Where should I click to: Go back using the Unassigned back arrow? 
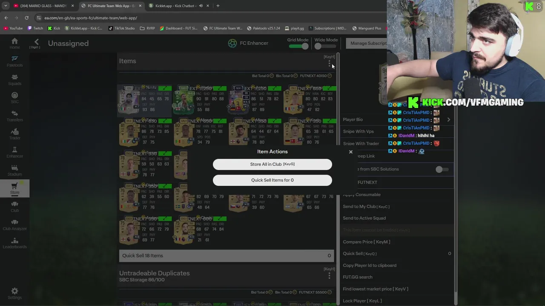coord(36,42)
